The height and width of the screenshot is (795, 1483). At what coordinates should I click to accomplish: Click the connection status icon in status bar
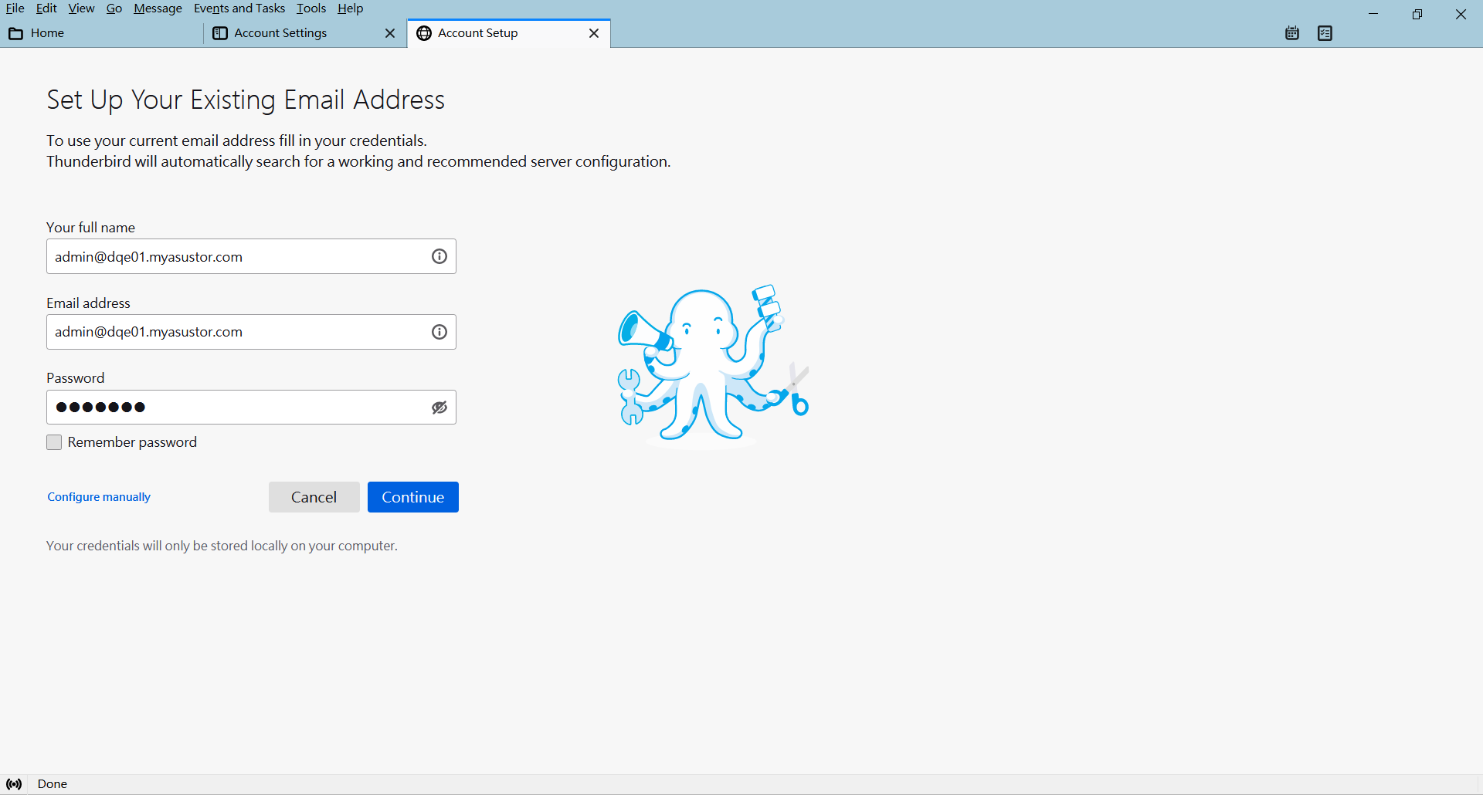point(14,784)
